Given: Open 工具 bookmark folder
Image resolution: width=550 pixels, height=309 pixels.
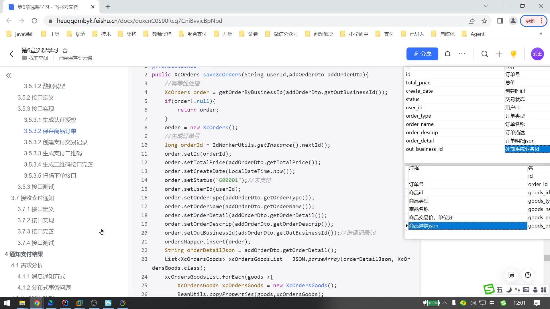Looking at the screenshot, I should click(x=50, y=34).
